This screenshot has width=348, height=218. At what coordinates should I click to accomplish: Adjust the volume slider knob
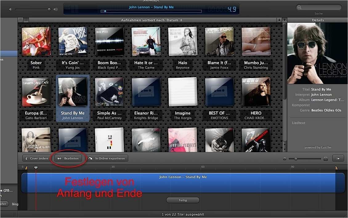coord(49,9)
